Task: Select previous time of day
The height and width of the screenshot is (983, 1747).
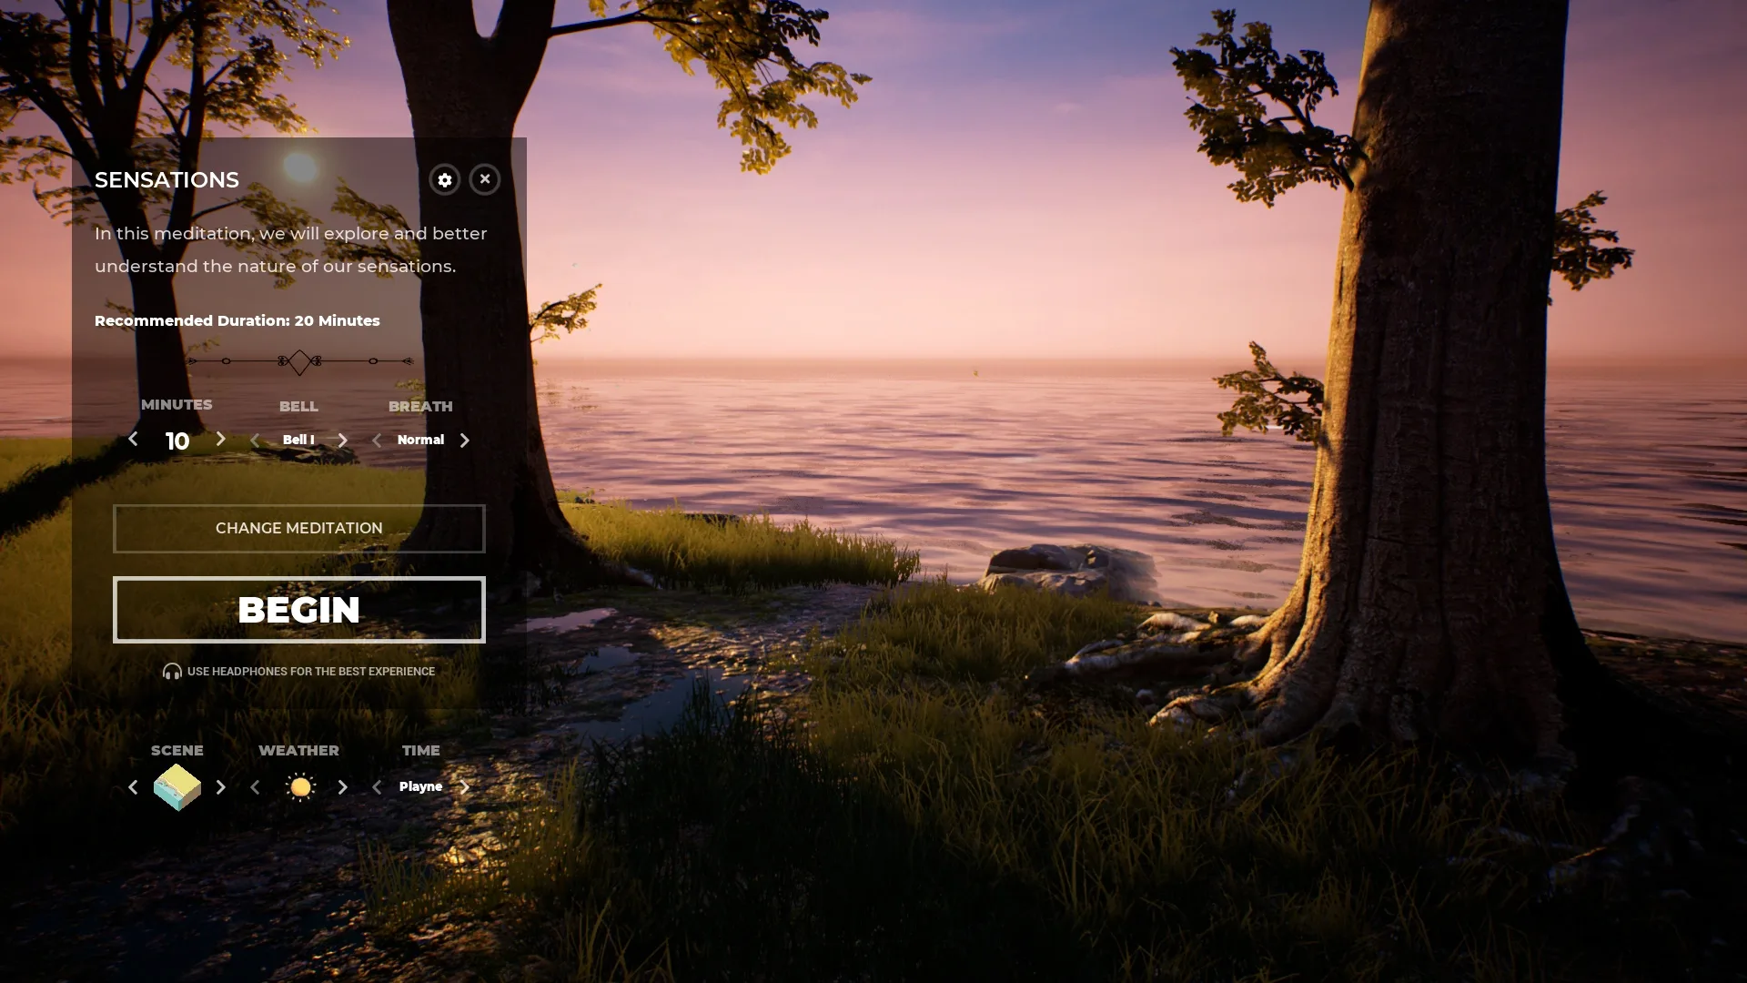Action: tap(377, 787)
